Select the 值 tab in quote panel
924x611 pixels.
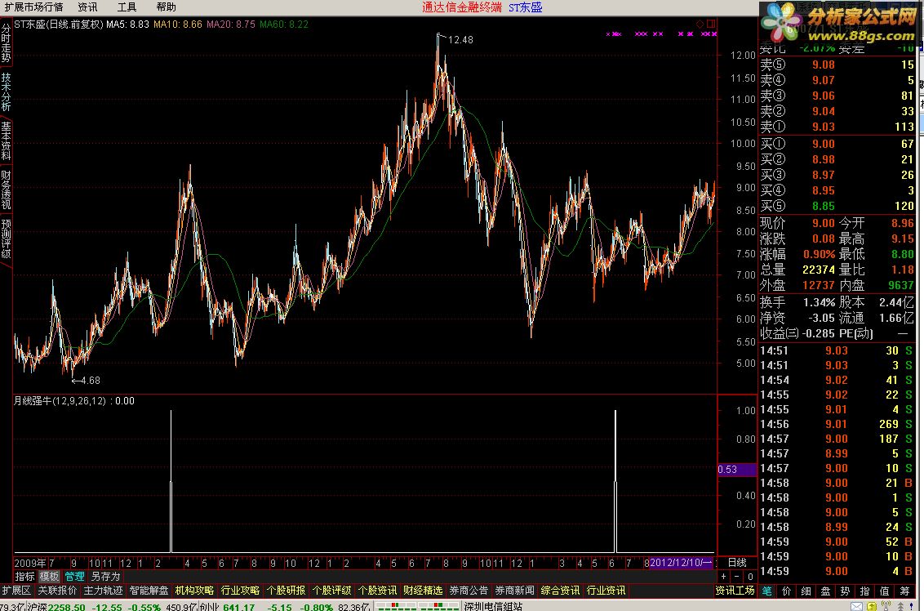(885, 591)
